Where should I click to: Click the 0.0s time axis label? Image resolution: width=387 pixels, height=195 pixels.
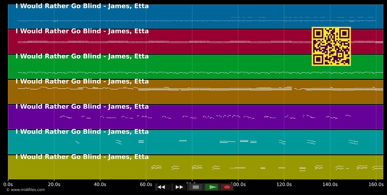[8, 184]
